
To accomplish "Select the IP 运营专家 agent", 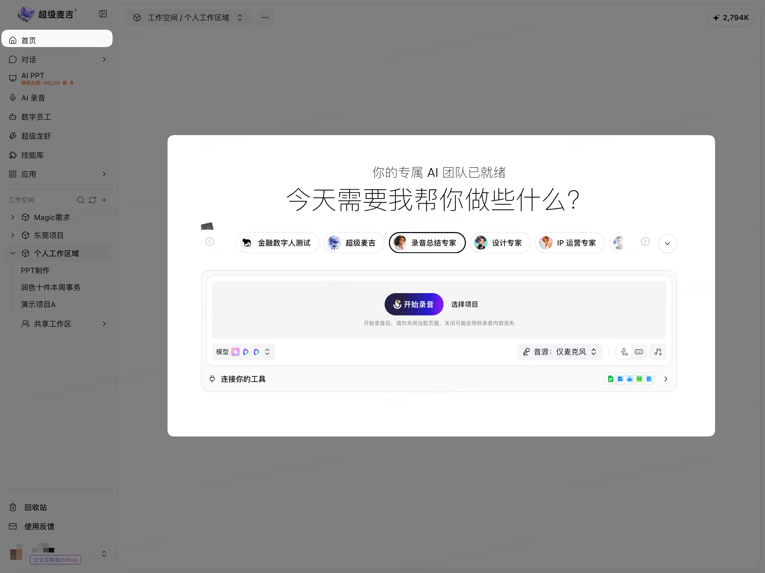I will [570, 243].
